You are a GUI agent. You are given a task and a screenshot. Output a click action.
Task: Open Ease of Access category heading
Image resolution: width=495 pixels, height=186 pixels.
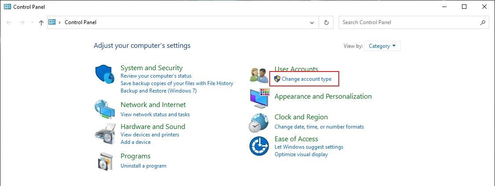coord(296,139)
